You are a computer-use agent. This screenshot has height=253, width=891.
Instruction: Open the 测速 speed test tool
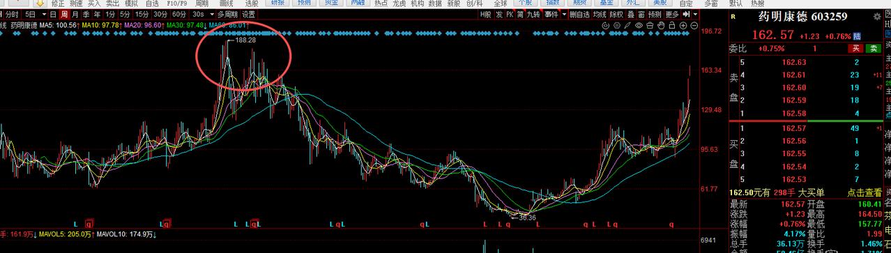75,3
